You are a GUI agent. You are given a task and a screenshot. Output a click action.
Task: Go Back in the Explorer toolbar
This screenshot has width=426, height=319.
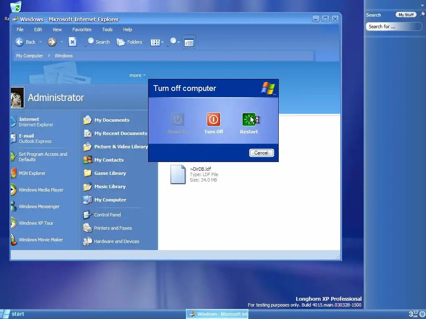25,42
